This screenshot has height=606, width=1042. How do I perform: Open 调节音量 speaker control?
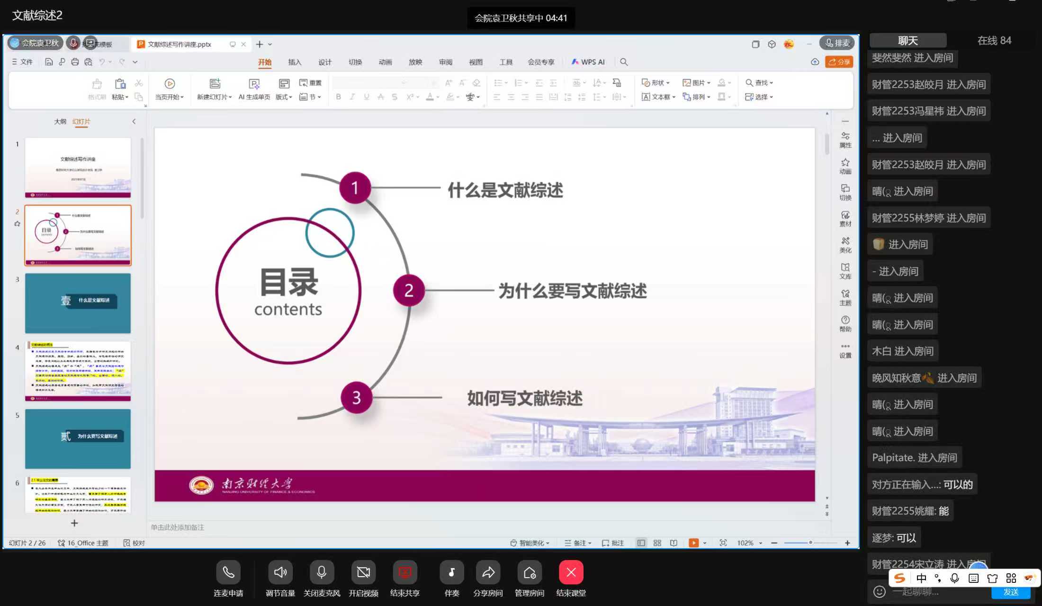pyautogui.click(x=280, y=572)
